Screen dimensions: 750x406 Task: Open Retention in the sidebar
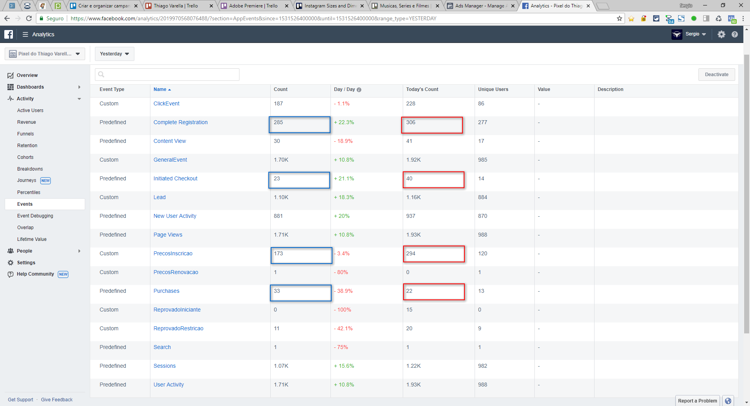pyautogui.click(x=27, y=146)
